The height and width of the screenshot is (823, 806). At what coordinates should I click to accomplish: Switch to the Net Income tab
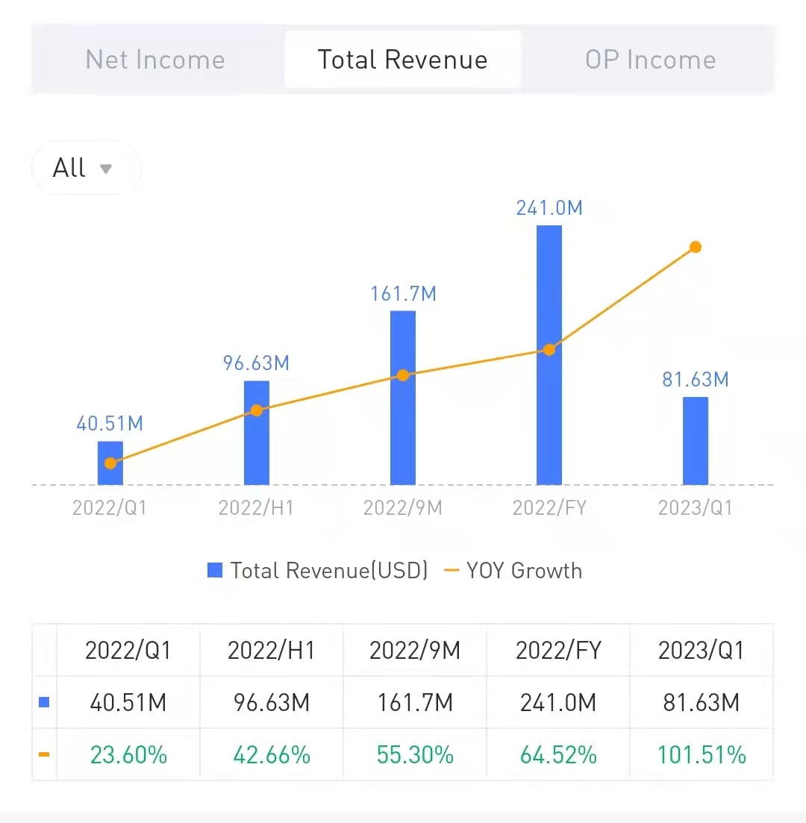[155, 59]
